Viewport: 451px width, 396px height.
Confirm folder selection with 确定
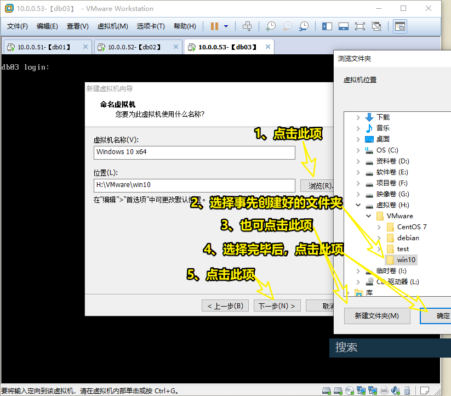pyautogui.click(x=436, y=316)
